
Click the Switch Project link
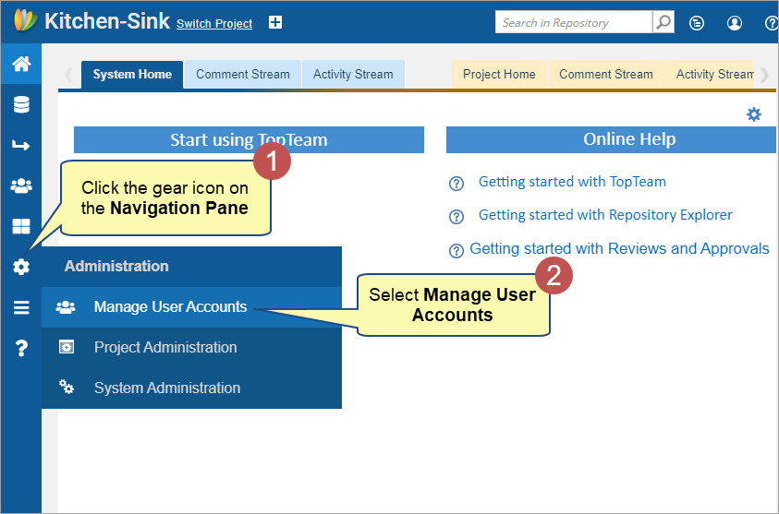[214, 23]
